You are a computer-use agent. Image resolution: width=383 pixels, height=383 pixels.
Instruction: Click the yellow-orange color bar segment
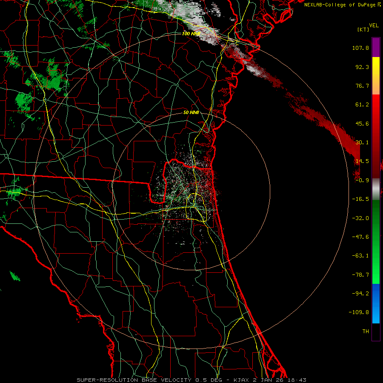pos(376,76)
